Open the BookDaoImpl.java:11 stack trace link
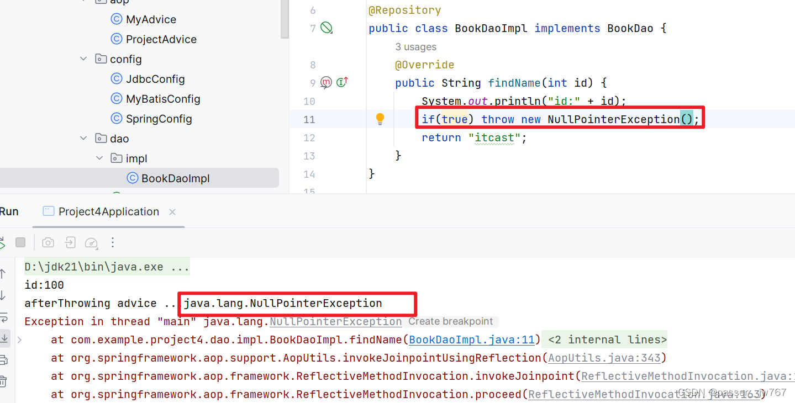This screenshot has height=403, width=795. (472, 340)
